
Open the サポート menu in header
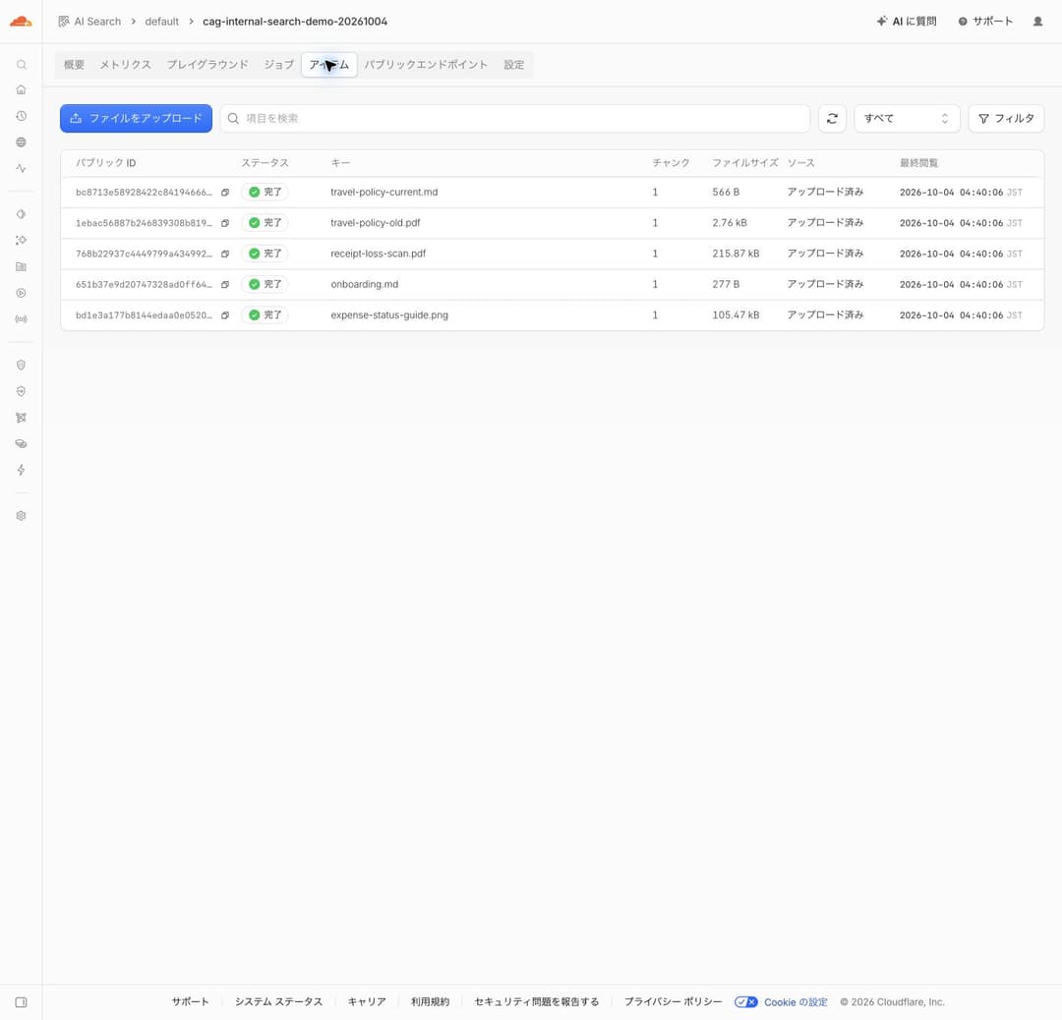tap(985, 22)
